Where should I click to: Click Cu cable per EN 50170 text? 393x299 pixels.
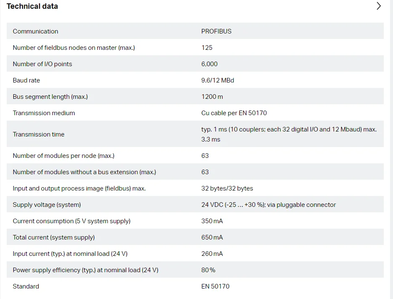click(x=234, y=113)
